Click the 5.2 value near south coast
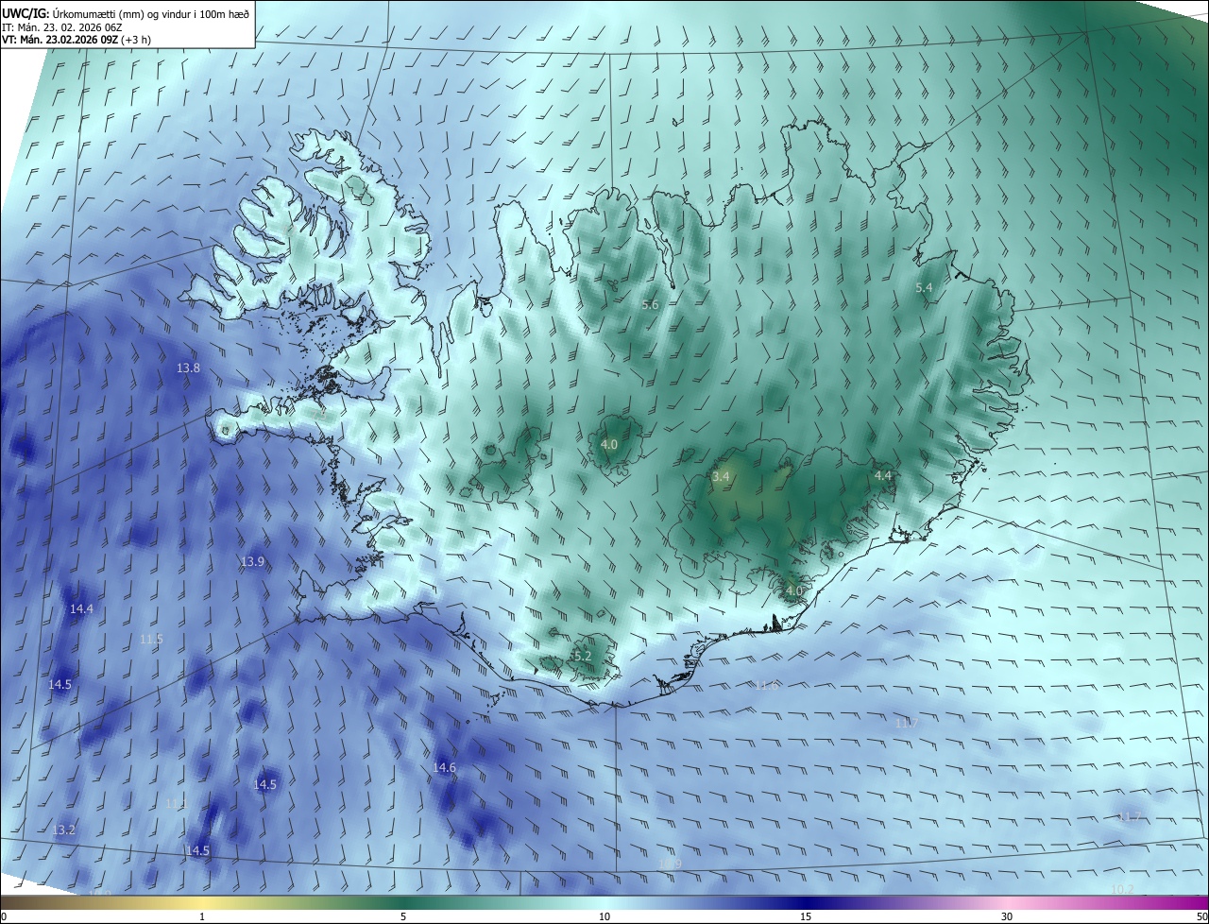The image size is (1209, 924). pos(582,656)
